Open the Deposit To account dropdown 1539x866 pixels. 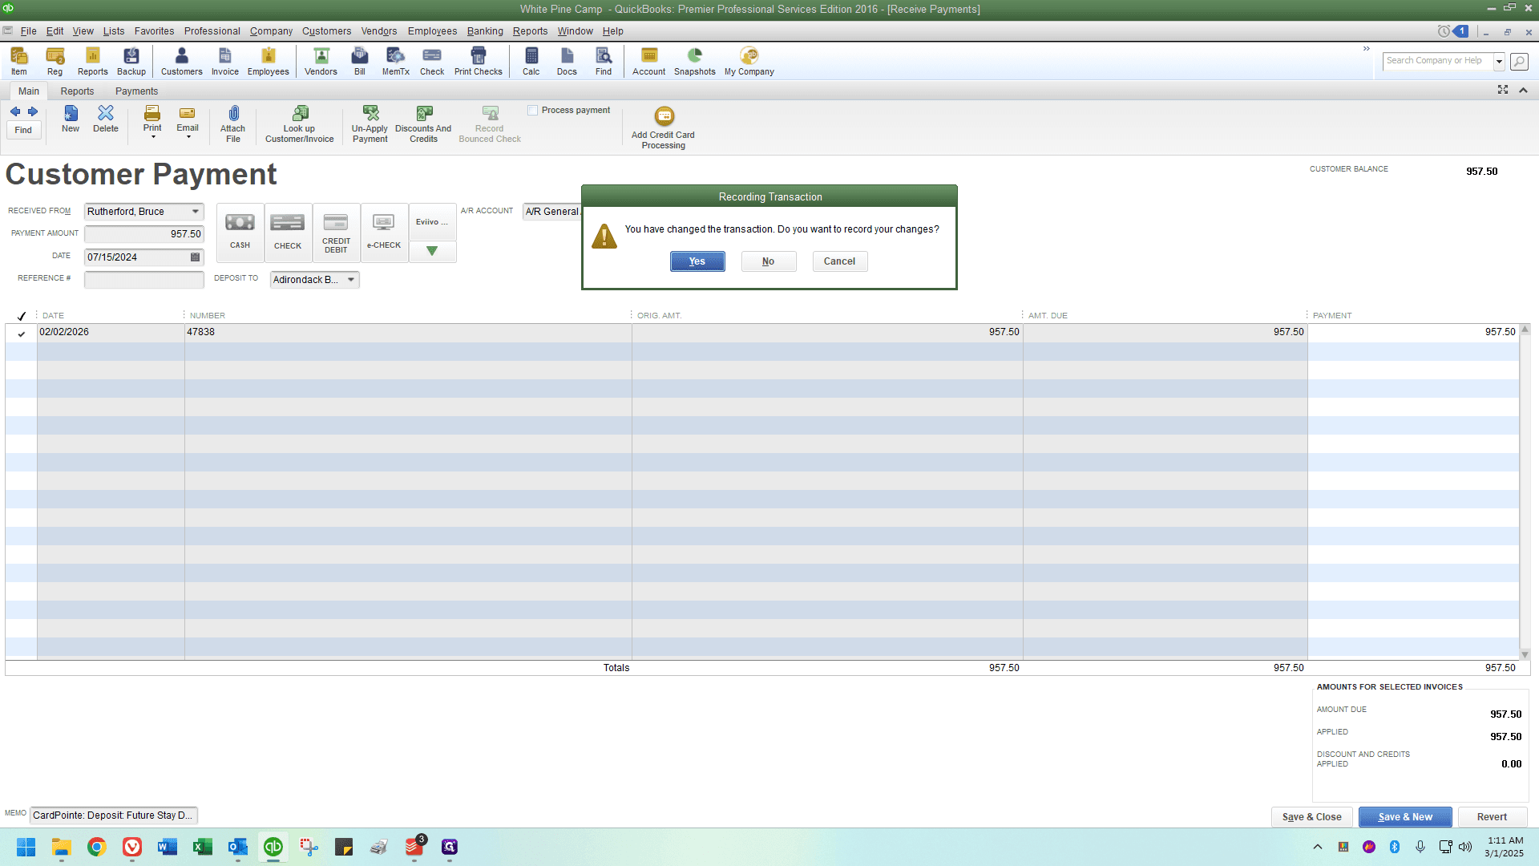[351, 280]
